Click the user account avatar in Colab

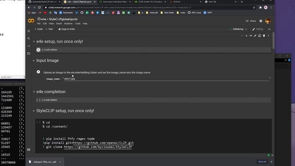click(x=268, y=21)
